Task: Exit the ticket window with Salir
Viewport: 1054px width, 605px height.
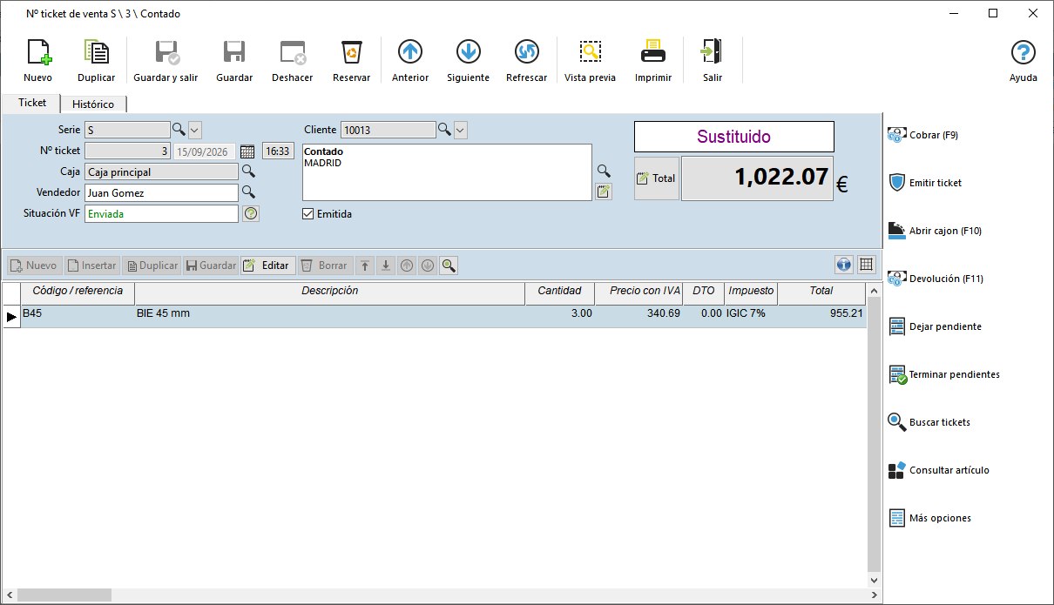Action: 712,60
